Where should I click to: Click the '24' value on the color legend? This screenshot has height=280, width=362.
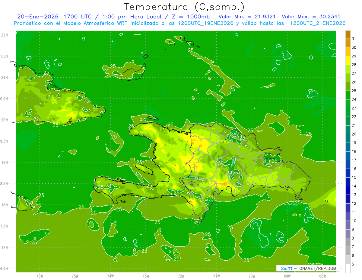click(354, 99)
